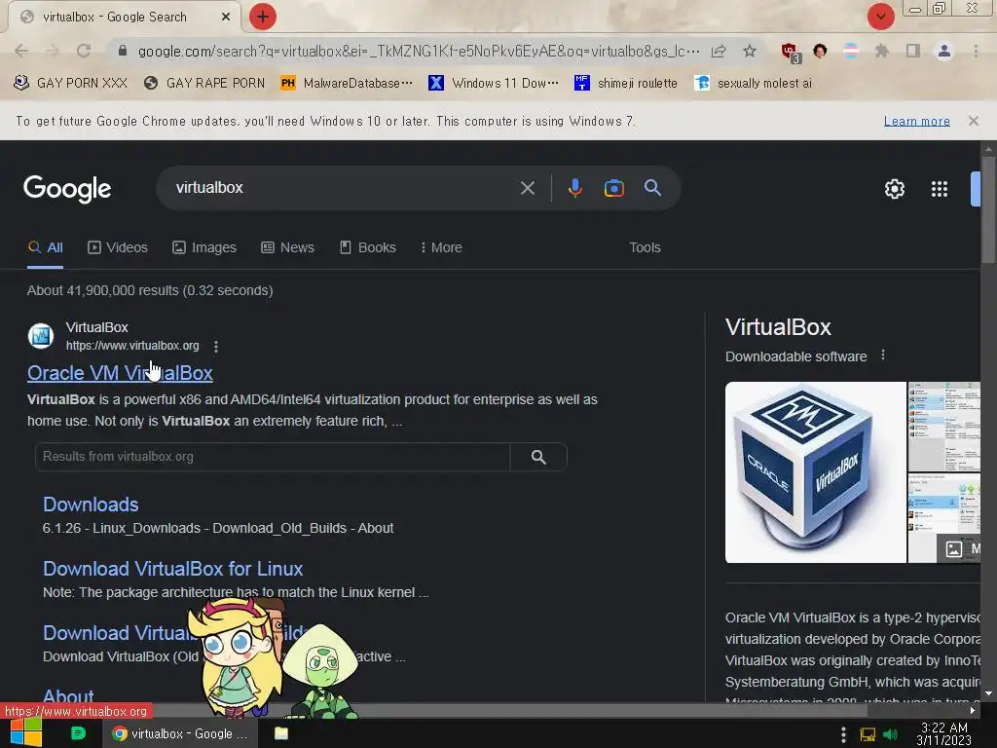Click the round avatar extension icon

point(820,51)
